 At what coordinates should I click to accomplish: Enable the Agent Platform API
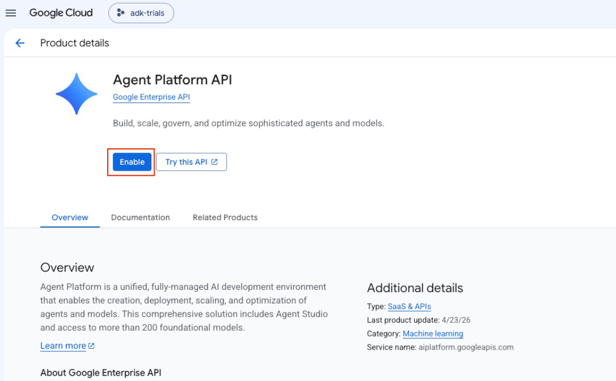click(x=132, y=162)
